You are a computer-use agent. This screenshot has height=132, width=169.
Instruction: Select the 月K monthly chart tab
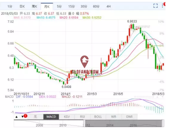point(47,7)
